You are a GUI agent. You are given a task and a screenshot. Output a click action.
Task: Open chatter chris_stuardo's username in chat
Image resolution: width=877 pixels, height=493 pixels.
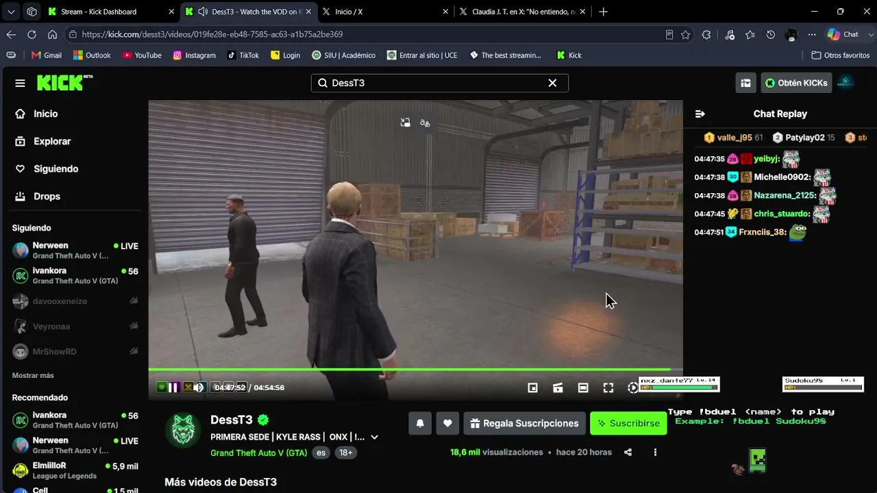click(782, 214)
